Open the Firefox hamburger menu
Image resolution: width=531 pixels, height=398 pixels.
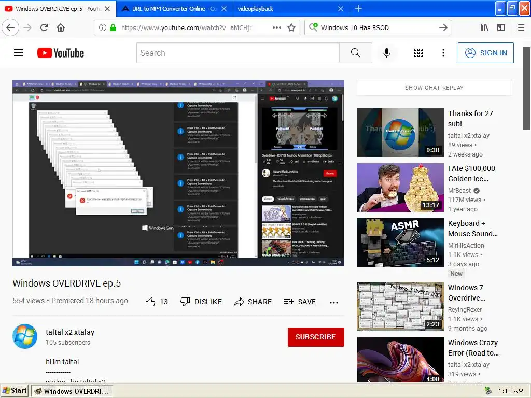click(521, 28)
